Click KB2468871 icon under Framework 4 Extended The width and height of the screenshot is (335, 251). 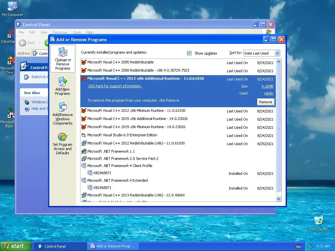[90, 188]
